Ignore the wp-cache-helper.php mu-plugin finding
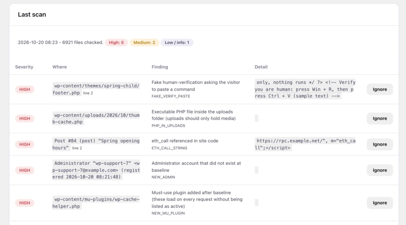 point(379,203)
